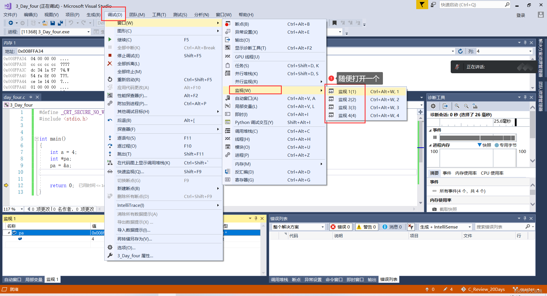Screen dimensions: 547x296
Task: Click the 快速启动 search input field
Action: (x=472, y=5)
